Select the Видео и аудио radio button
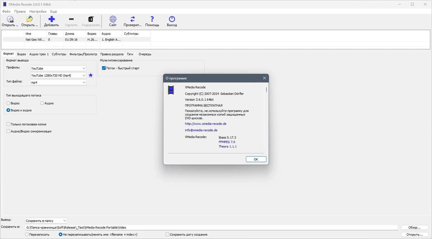 [x=8, y=110]
